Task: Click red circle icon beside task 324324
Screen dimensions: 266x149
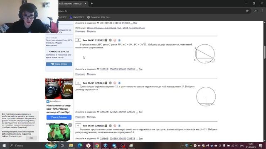Action: point(115,83)
